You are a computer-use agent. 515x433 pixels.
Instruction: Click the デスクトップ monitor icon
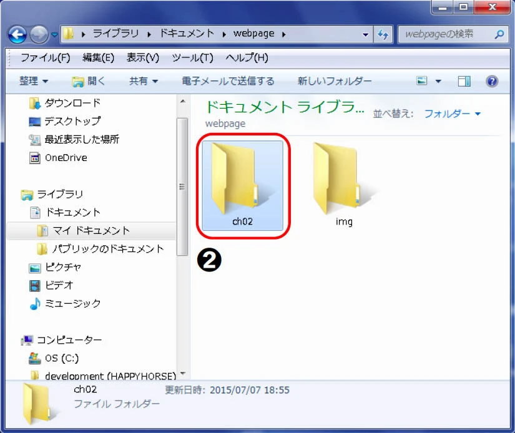[34, 122]
